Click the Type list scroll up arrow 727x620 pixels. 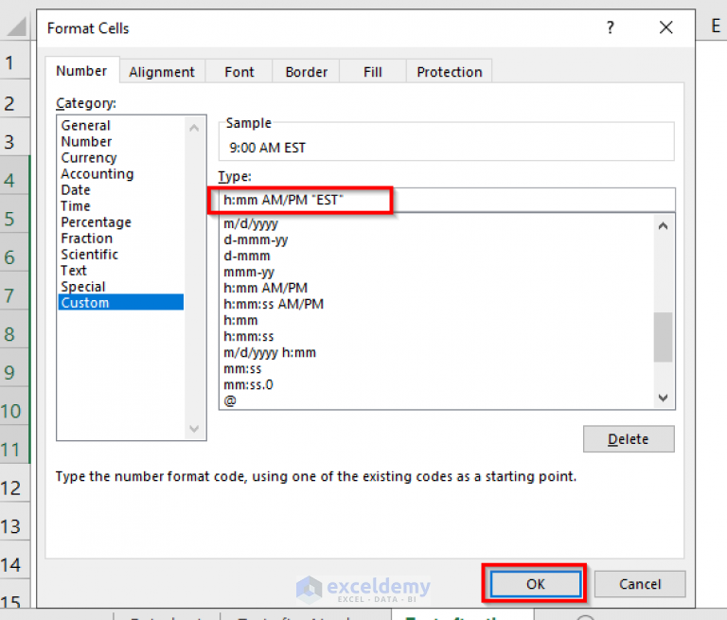(663, 226)
